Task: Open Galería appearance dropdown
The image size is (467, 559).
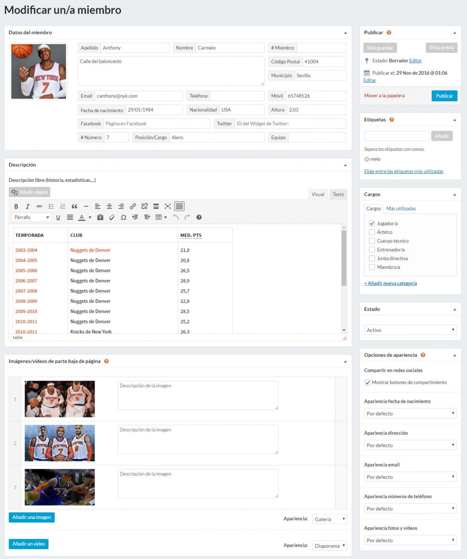Action: click(x=330, y=519)
